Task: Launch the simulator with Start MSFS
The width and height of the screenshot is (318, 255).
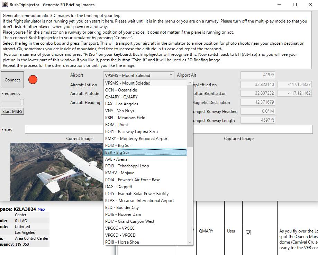Action: (12, 111)
